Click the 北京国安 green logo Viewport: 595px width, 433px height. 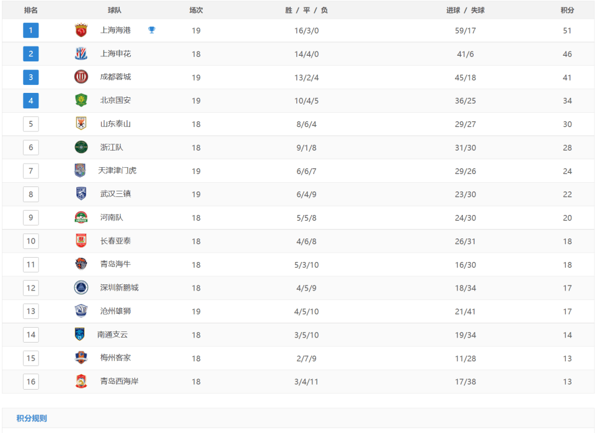tap(81, 100)
